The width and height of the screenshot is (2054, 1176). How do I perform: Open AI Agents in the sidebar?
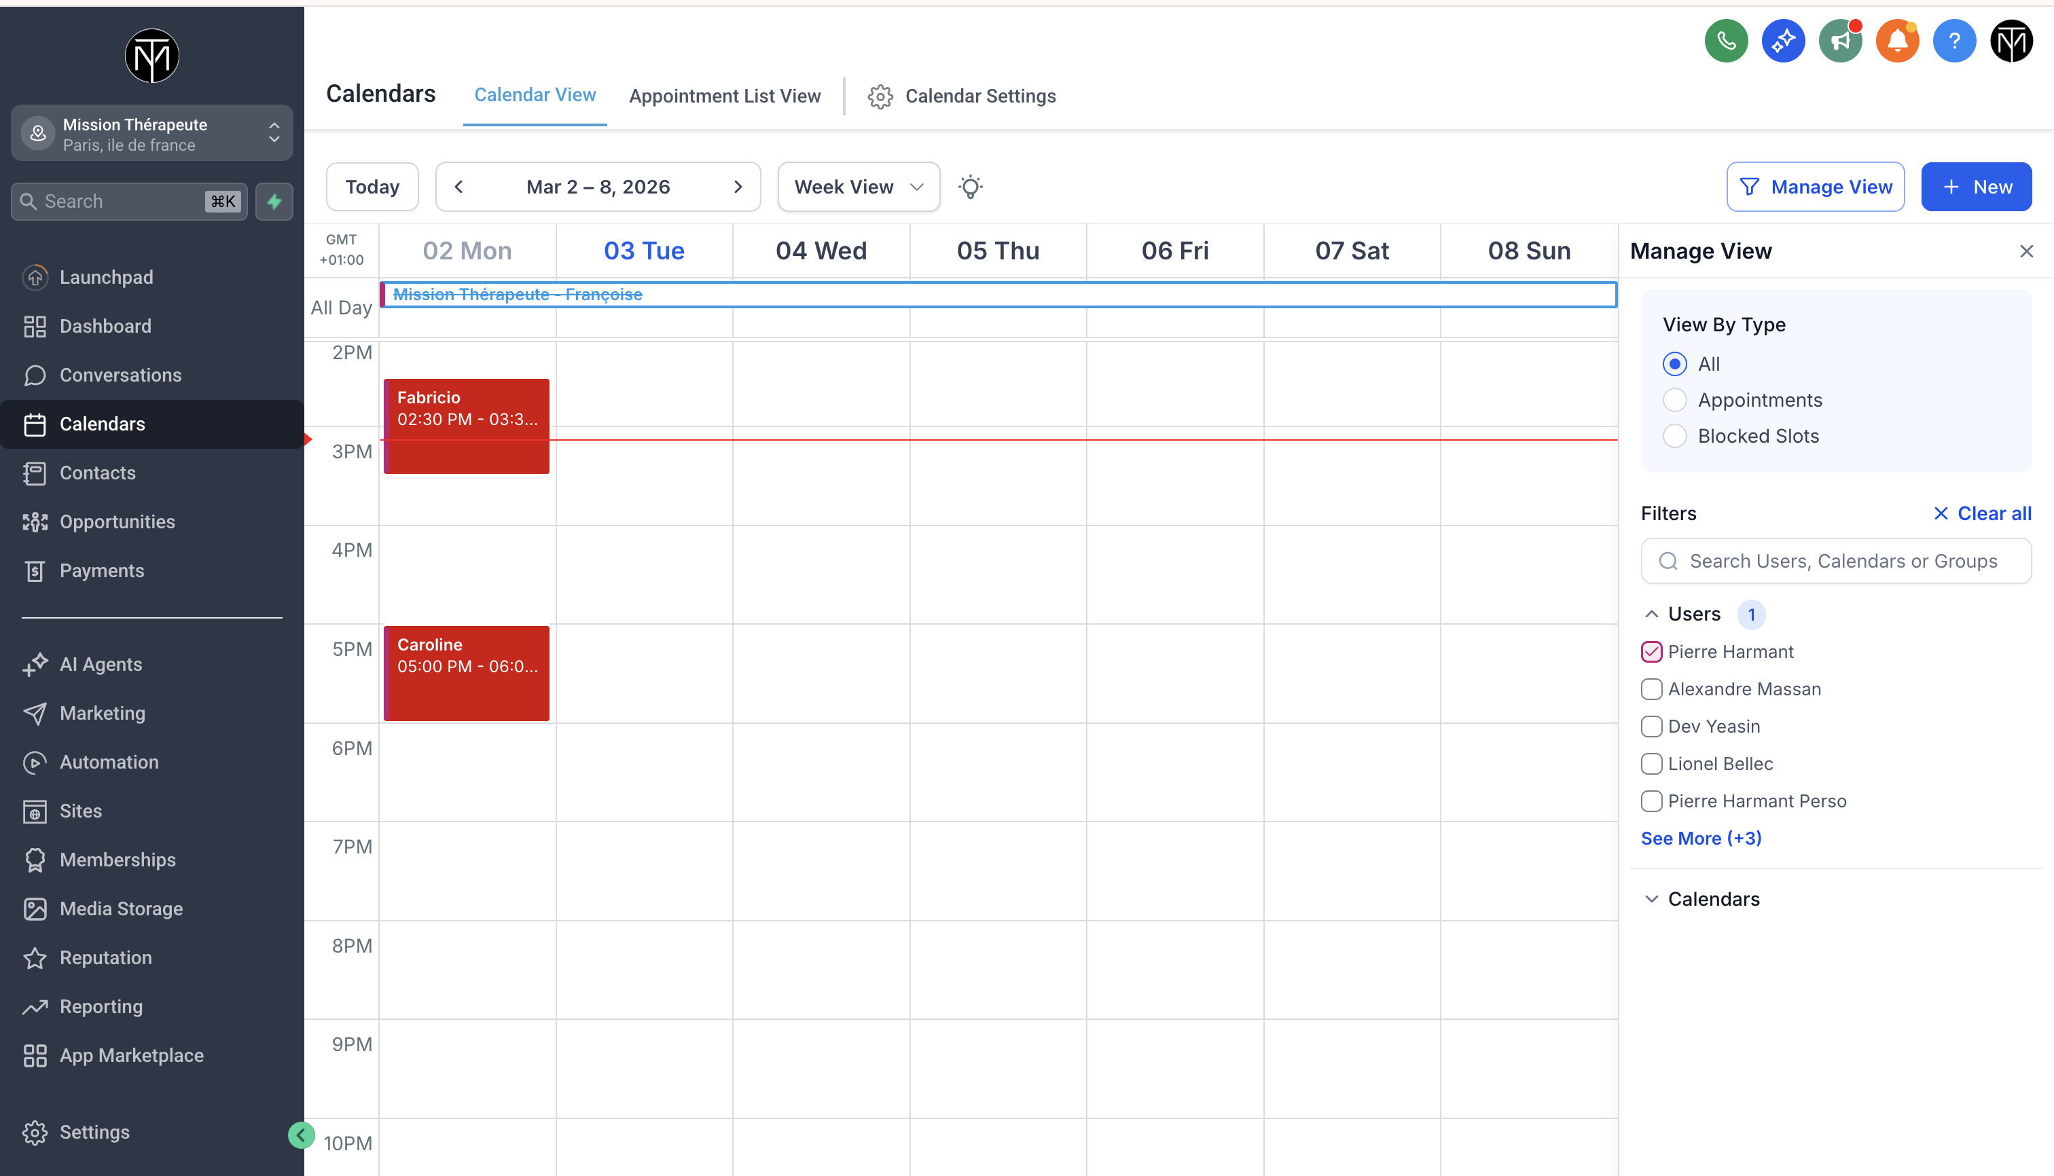tap(152, 664)
